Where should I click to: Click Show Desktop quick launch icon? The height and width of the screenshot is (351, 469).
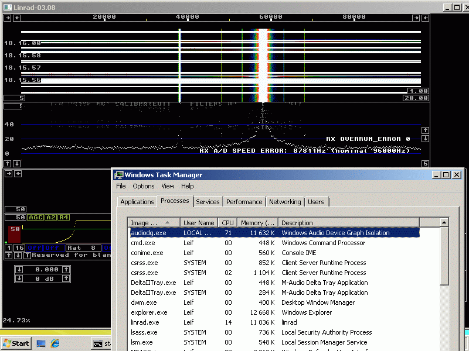(x=41, y=343)
